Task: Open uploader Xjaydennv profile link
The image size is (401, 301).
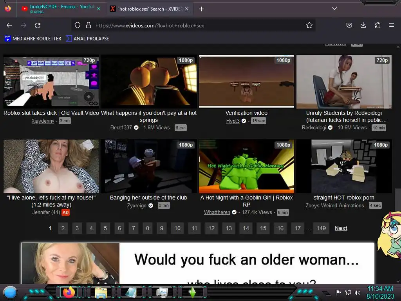Action: click(x=43, y=121)
